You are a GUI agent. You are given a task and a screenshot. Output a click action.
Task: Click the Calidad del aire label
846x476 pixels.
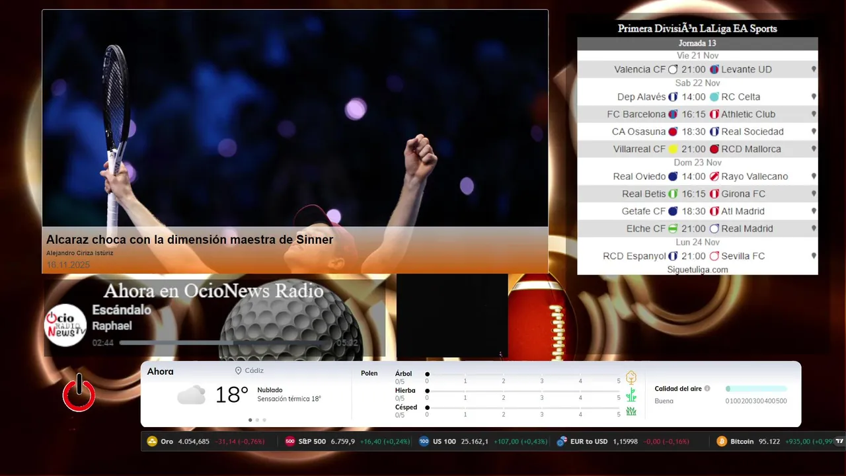point(678,389)
